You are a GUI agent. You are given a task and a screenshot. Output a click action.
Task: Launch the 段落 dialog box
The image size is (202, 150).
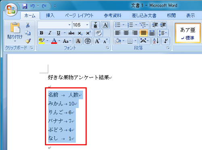click(168, 48)
